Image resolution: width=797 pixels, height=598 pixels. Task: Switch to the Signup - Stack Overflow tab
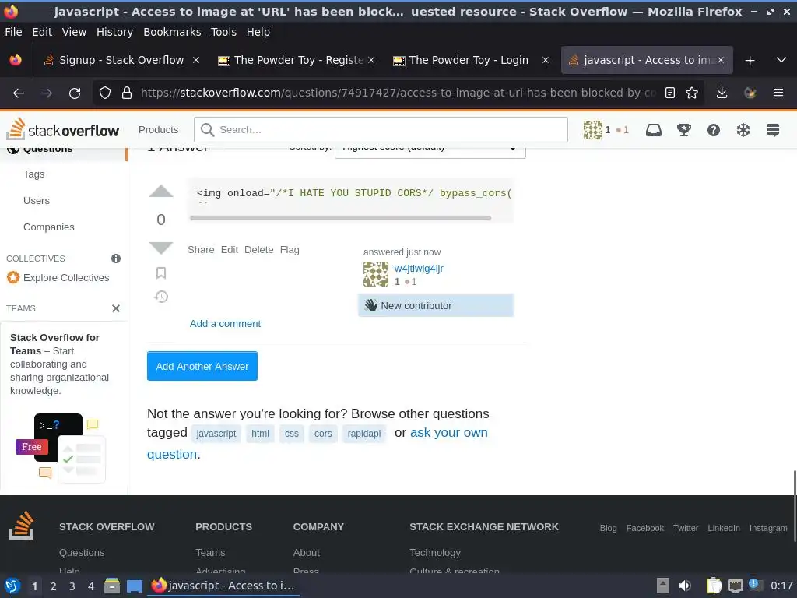coord(121,61)
